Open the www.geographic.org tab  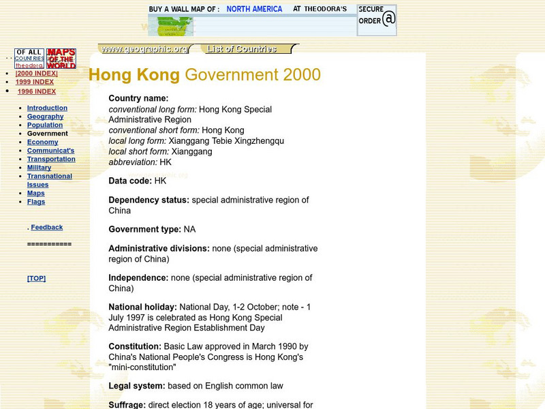[144, 49]
